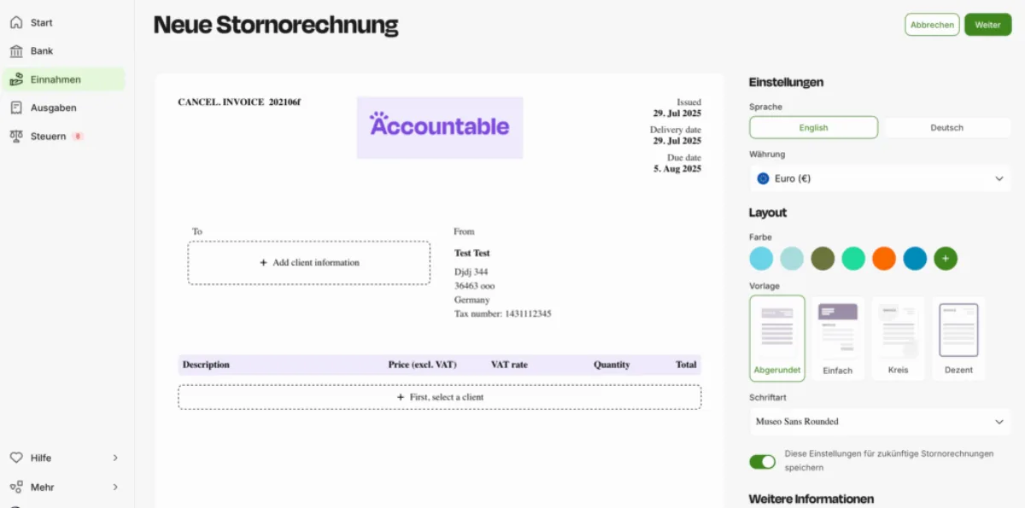
Task: Click the Einnahmen hand-with-money icon
Action: [16, 79]
